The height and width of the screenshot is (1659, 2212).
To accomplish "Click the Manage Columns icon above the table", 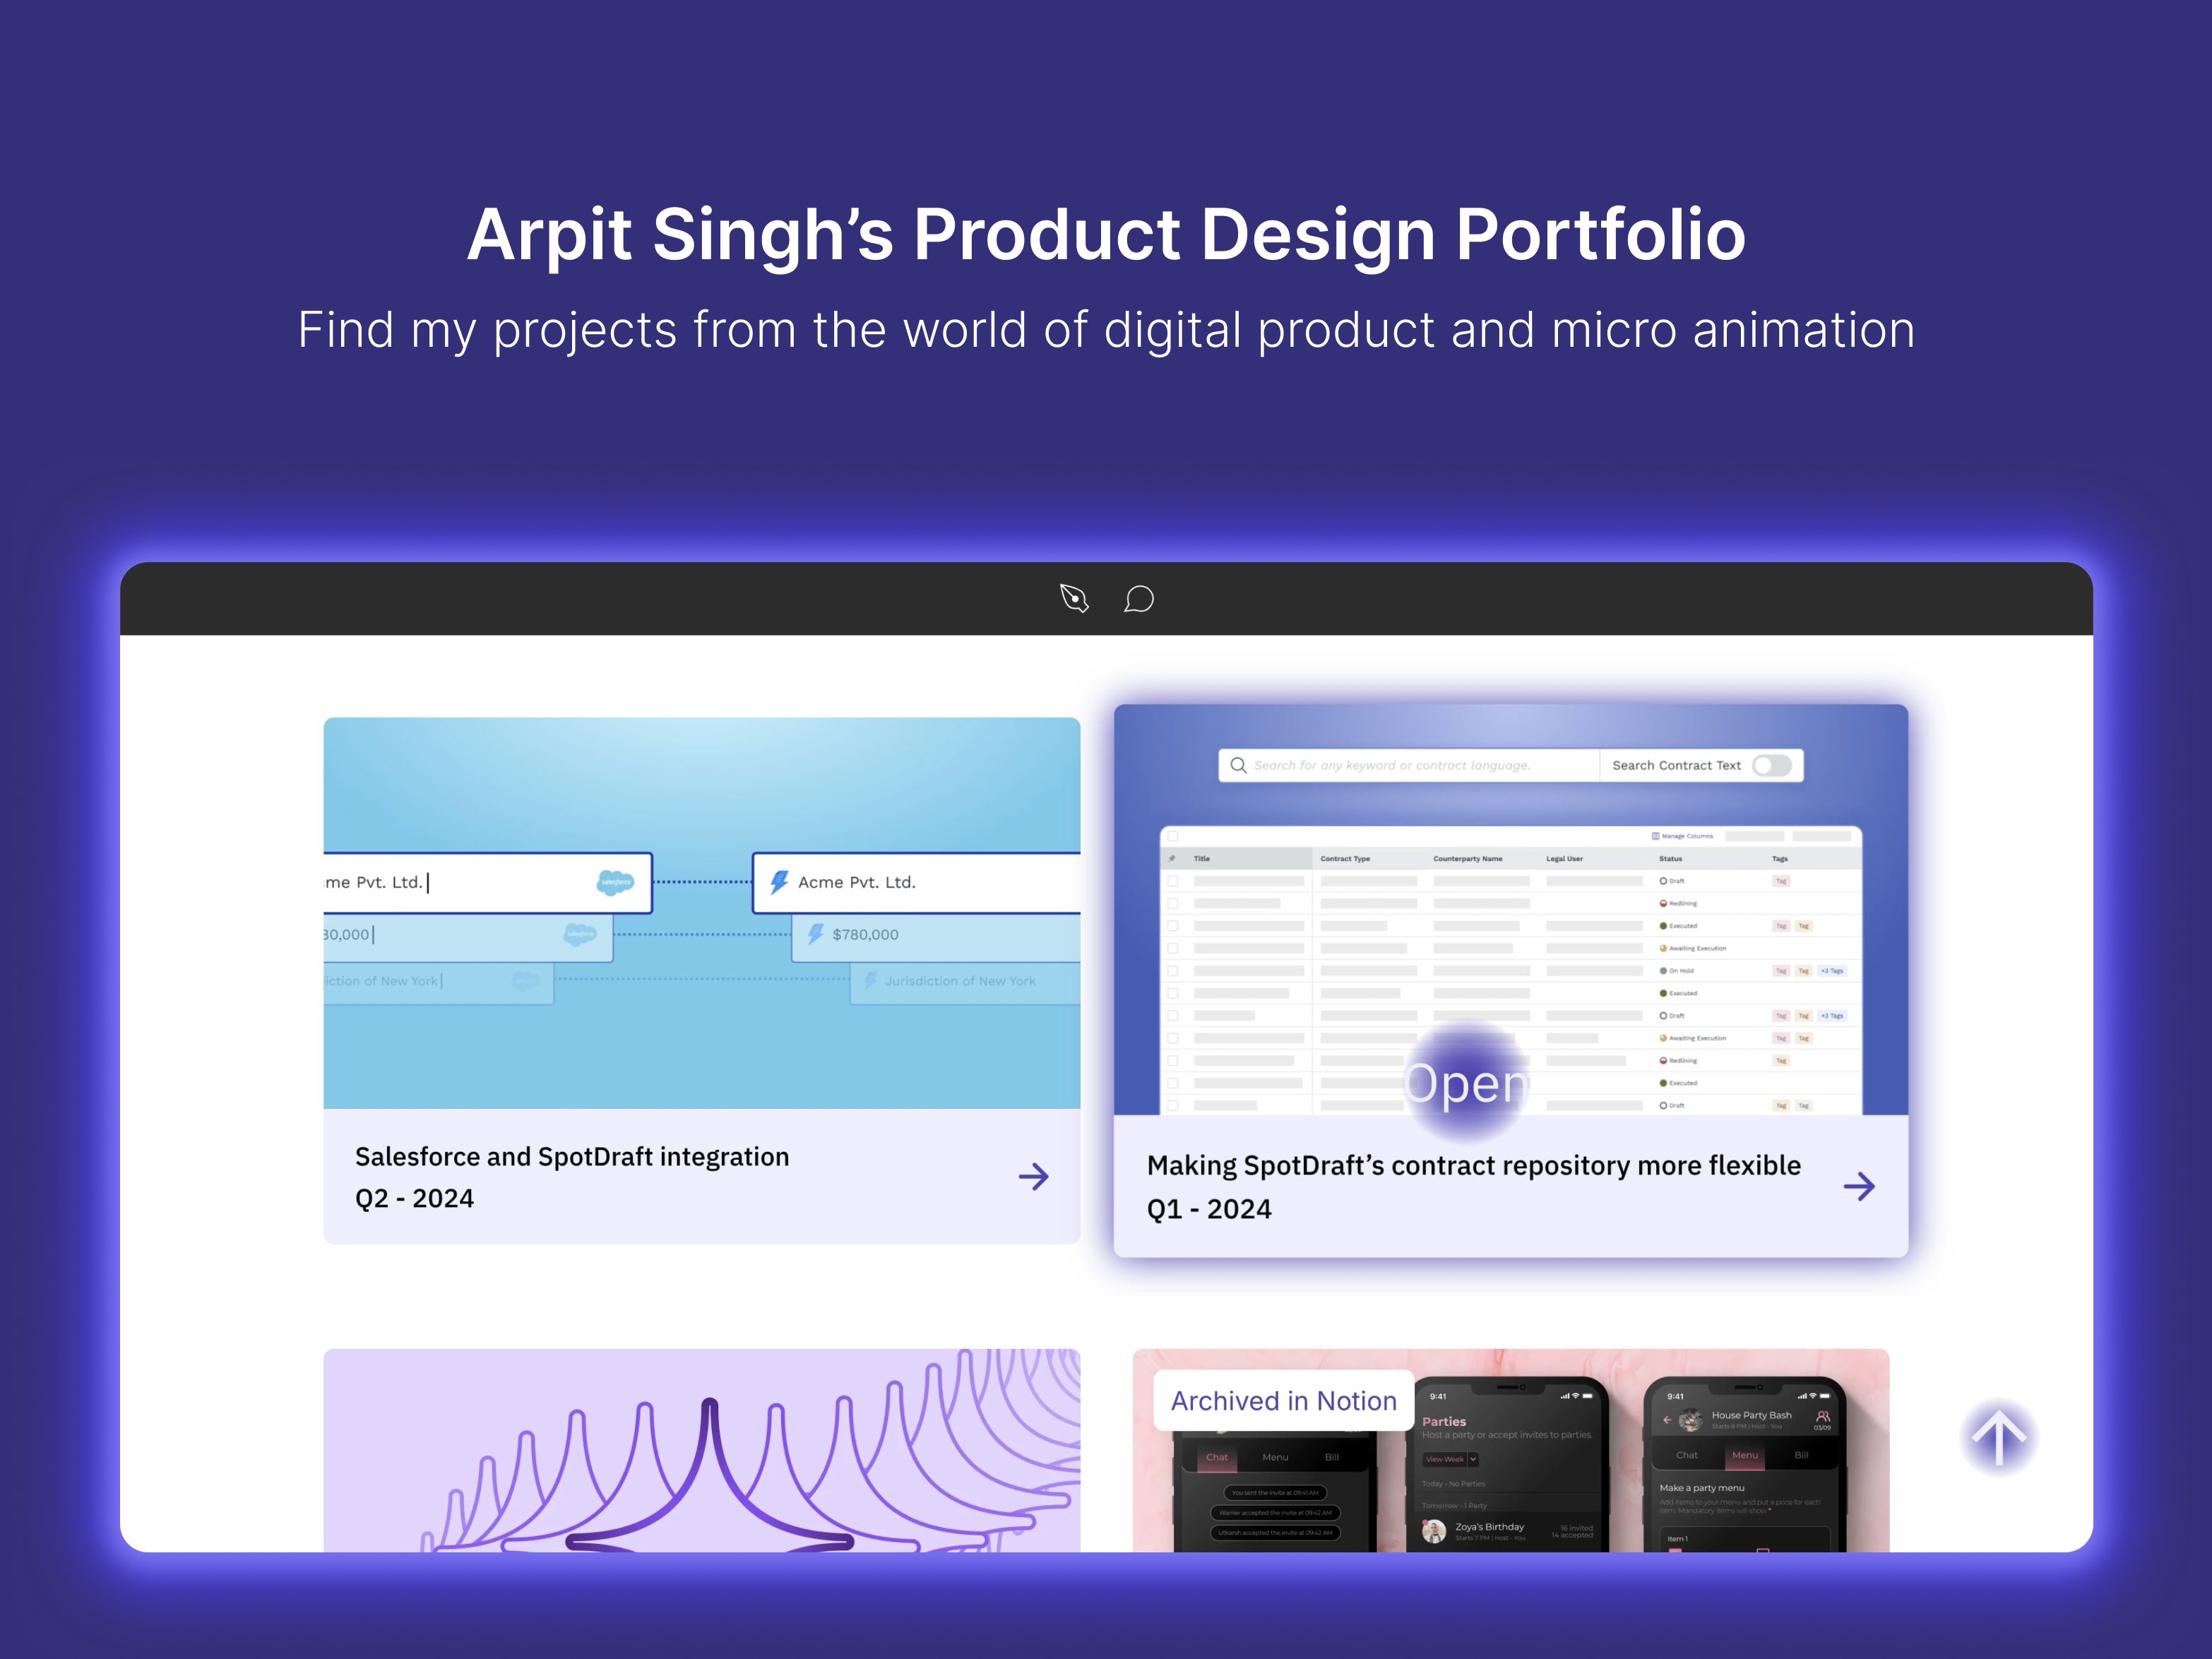I will click(x=1655, y=836).
